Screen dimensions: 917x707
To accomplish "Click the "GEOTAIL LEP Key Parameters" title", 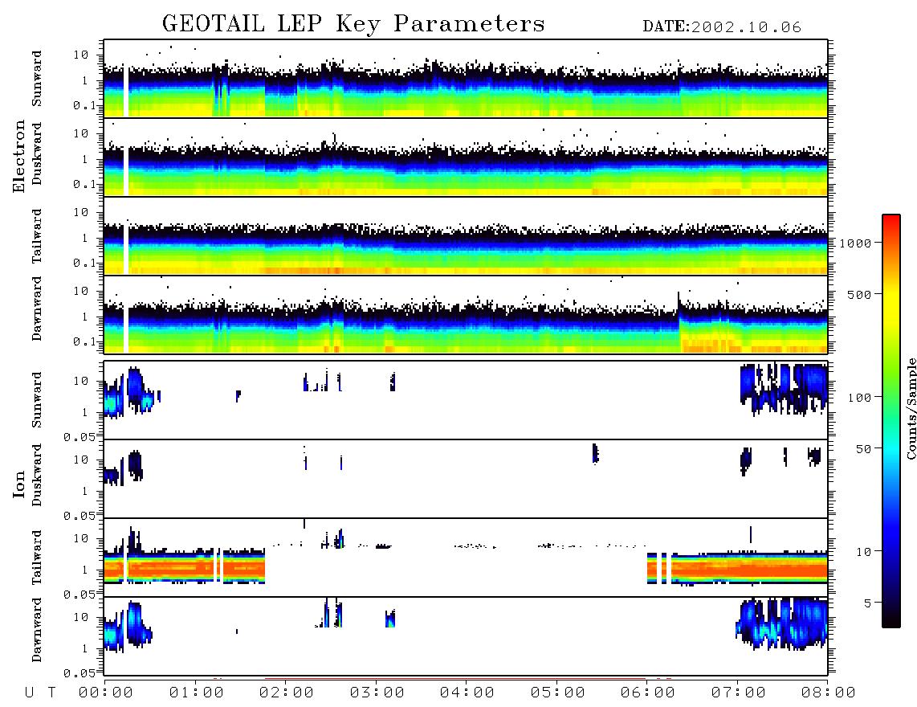I will 353,24.
